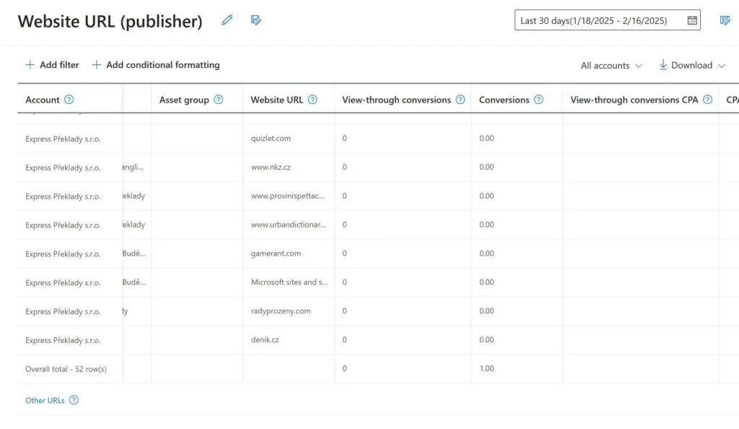Image resolution: width=739 pixels, height=429 pixels.
Task: Open the calendar icon in date range
Action: coord(692,20)
